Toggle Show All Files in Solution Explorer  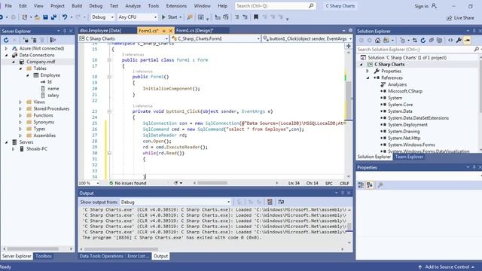(x=440, y=40)
